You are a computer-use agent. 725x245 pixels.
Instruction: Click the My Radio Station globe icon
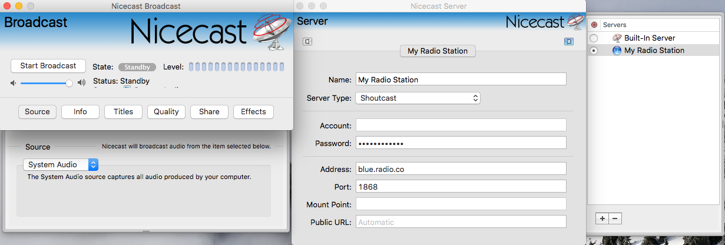point(617,51)
